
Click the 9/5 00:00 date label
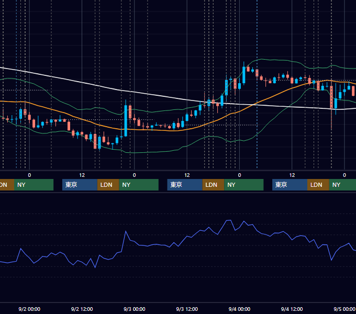point(344,309)
